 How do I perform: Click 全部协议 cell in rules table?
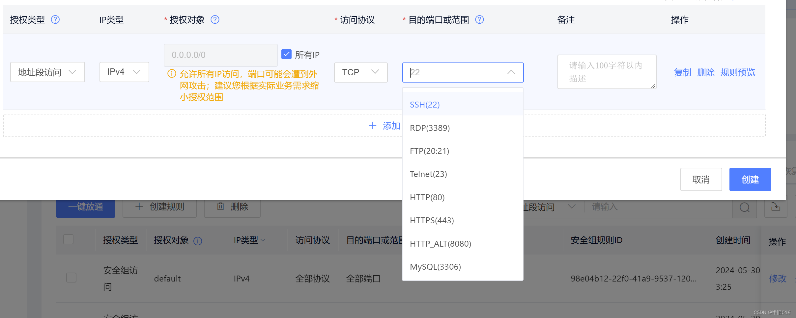[x=312, y=279]
